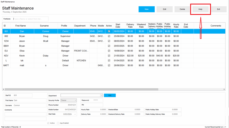Click the FRONT COU... department cell
Screen dimensions: 229x128
(81, 51)
